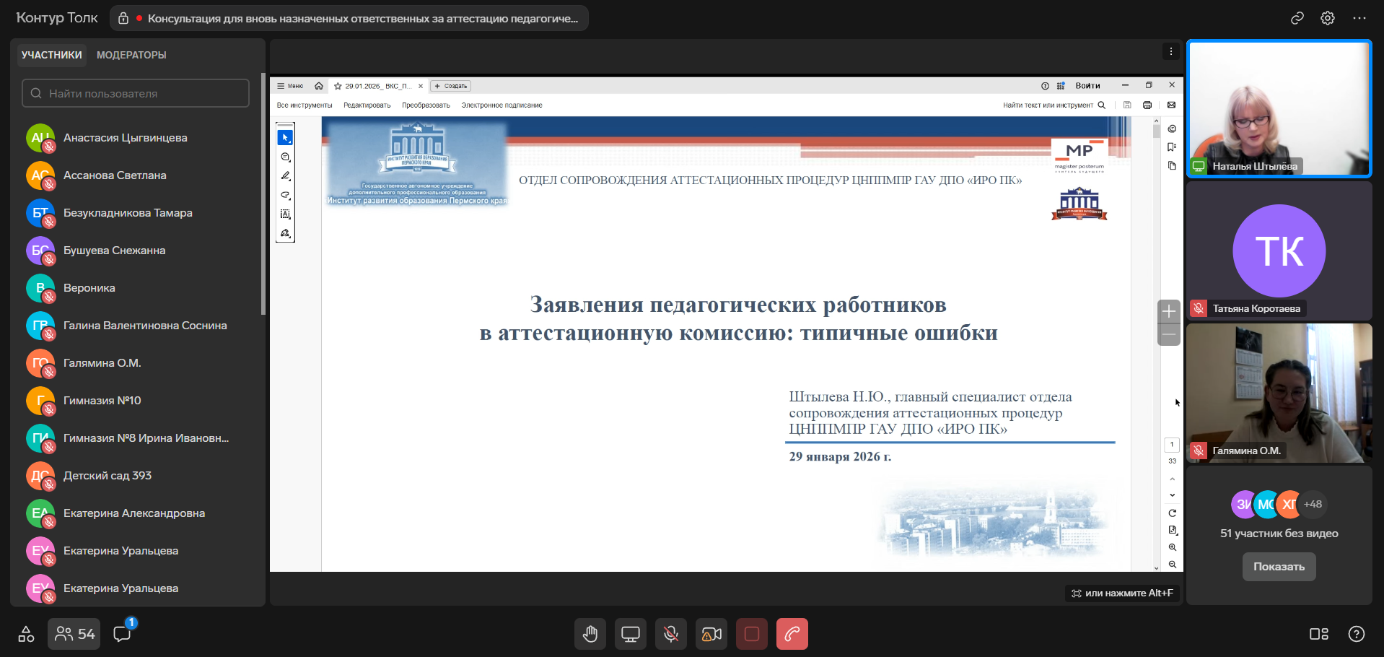Expand the conference title info bar
This screenshot has height=657, width=1384.
tap(349, 18)
